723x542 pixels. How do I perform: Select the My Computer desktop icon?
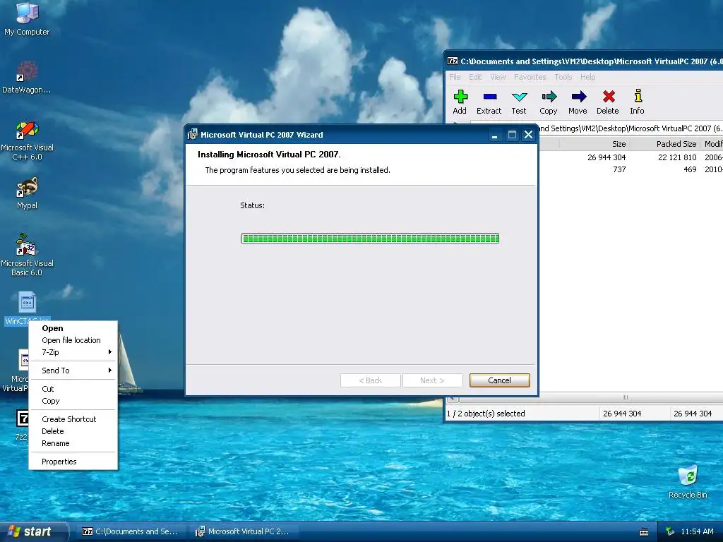pos(27,19)
